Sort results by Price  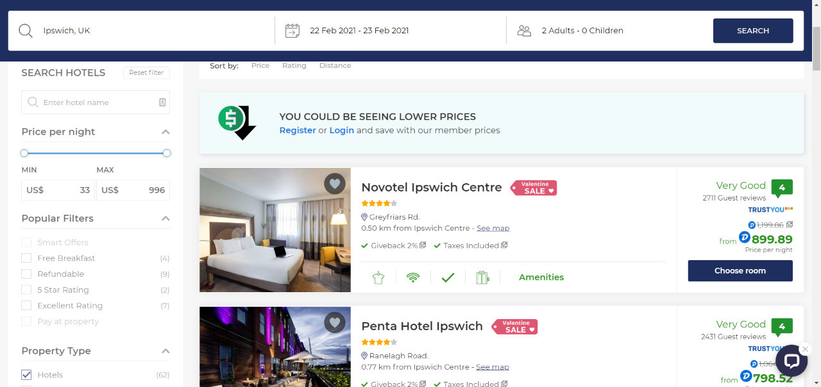coord(260,65)
